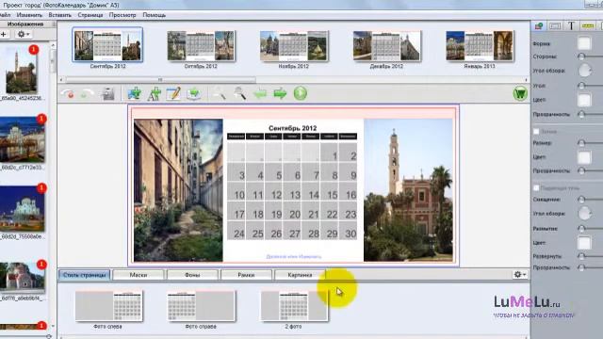
Task: Select the Декабрь 2012 page thumbnail
Action: 386,46
